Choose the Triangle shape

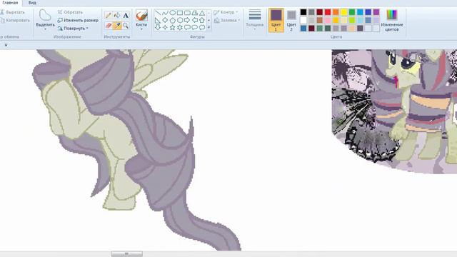tap(201, 13)
